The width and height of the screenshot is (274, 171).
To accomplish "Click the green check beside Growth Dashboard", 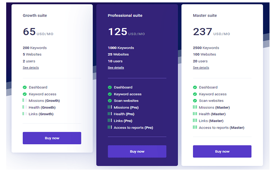I will coord(25,87).
